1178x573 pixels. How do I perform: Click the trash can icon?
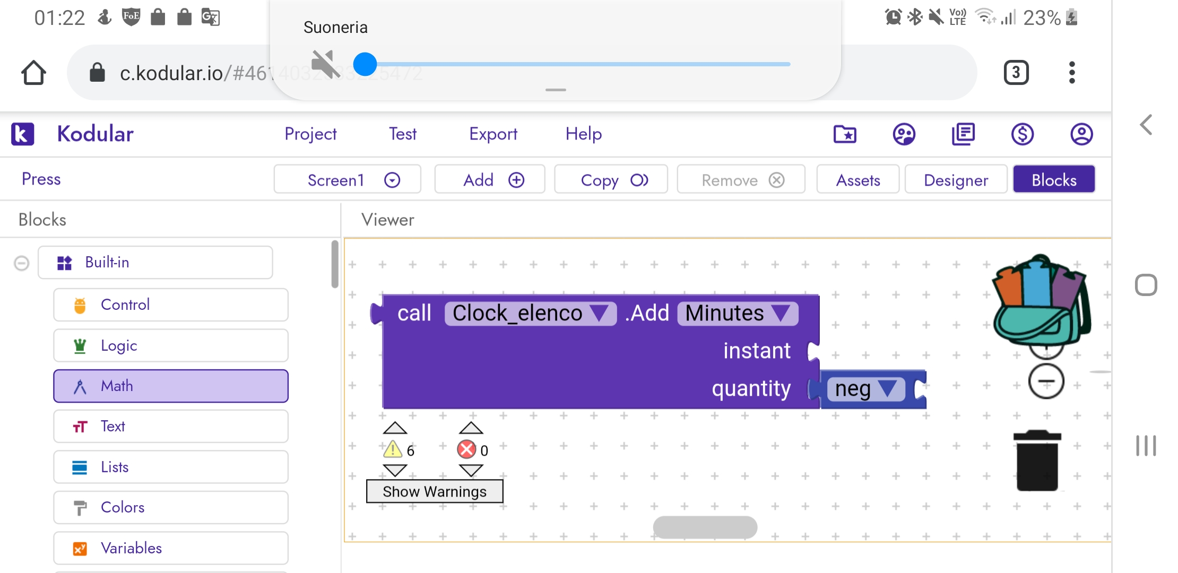pyautogui.click(x=1037, y=461)
